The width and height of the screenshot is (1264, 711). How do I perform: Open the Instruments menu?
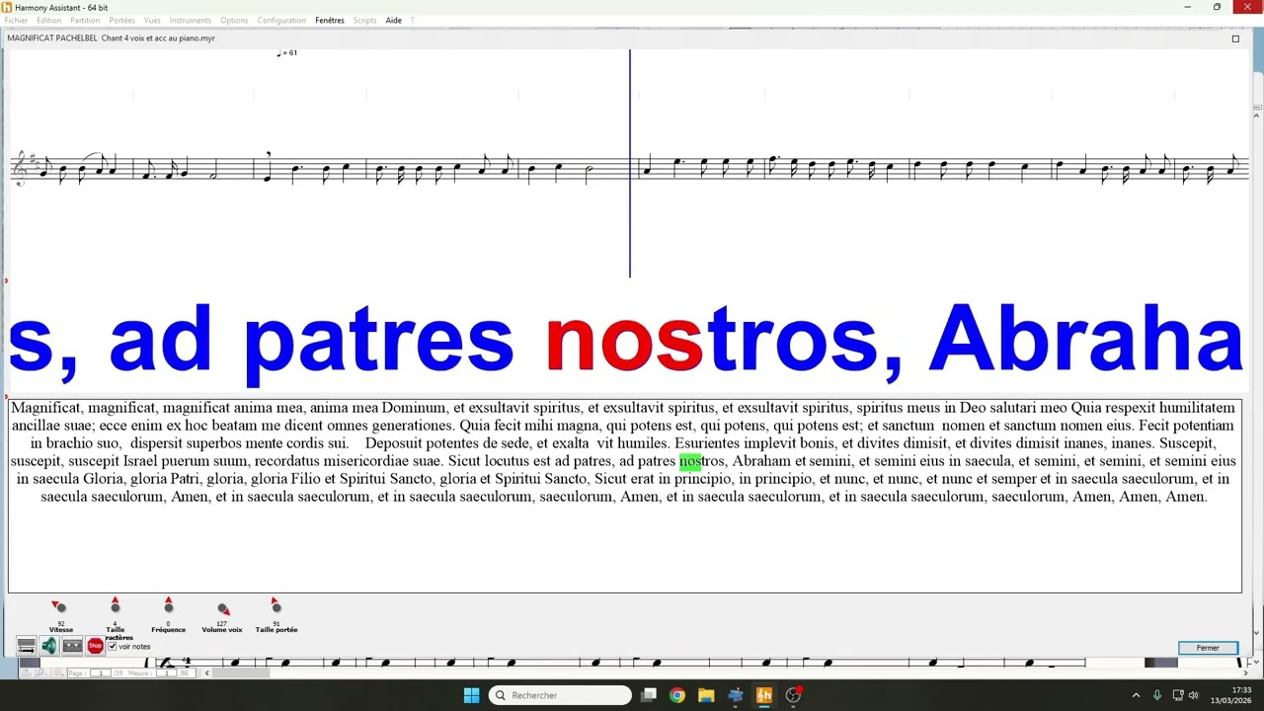tap(190, 20)
